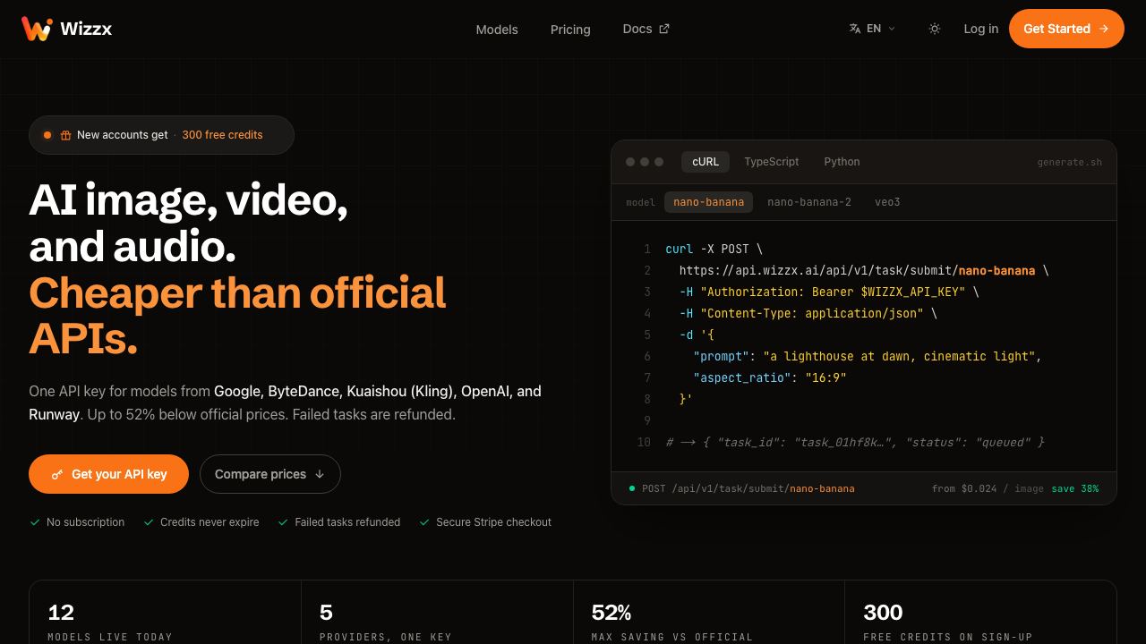Click the Get Started button
Screen dimensions: 1146x644
1066,29
